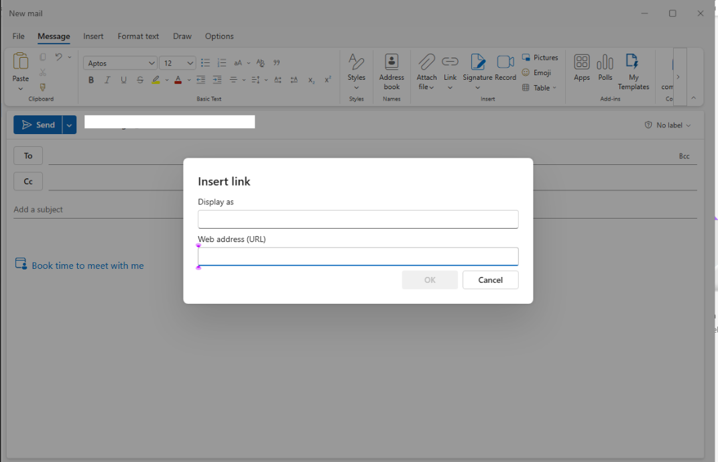
Task: Click the Clear formatting icon
Action: click(261, 63)
